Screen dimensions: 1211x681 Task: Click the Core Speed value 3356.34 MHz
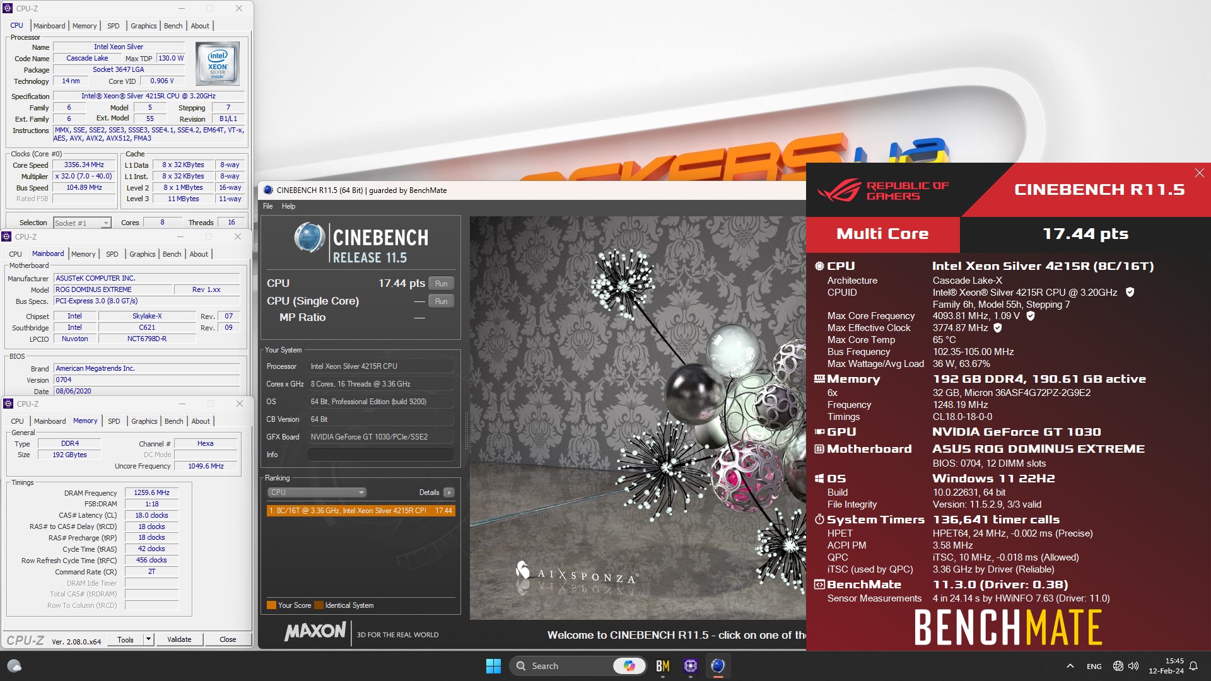pyautogui.click(x=84, y=165)
